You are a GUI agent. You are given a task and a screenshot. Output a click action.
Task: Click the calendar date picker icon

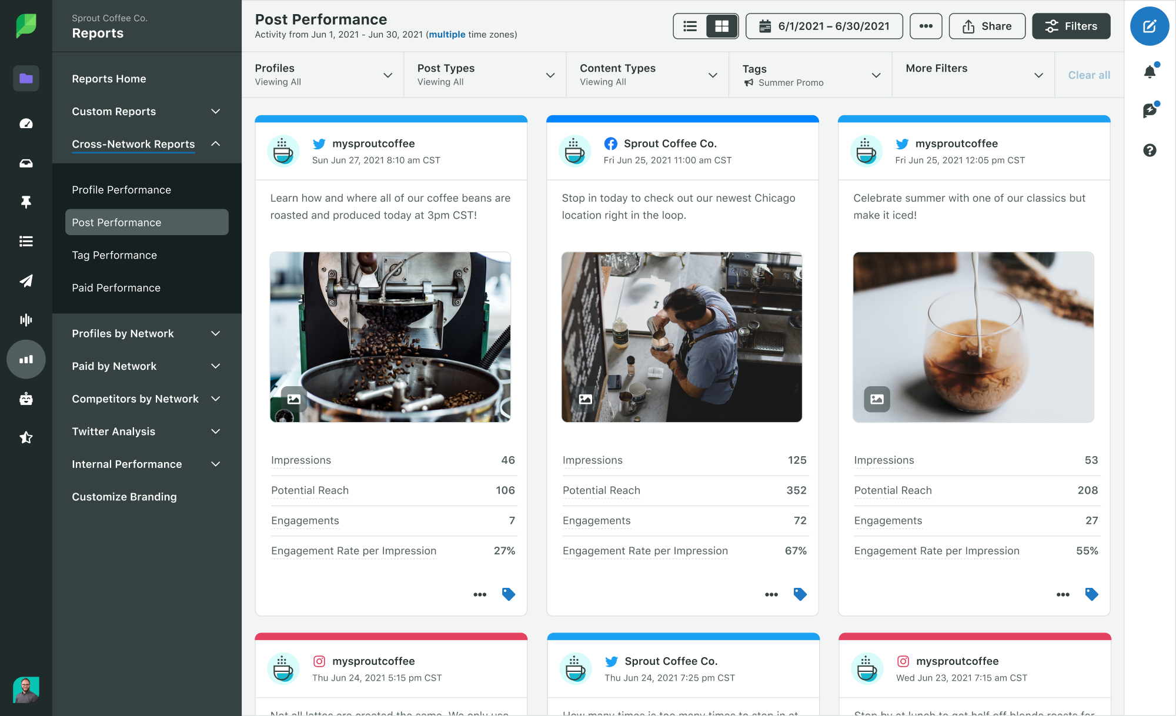pos(764,26)
